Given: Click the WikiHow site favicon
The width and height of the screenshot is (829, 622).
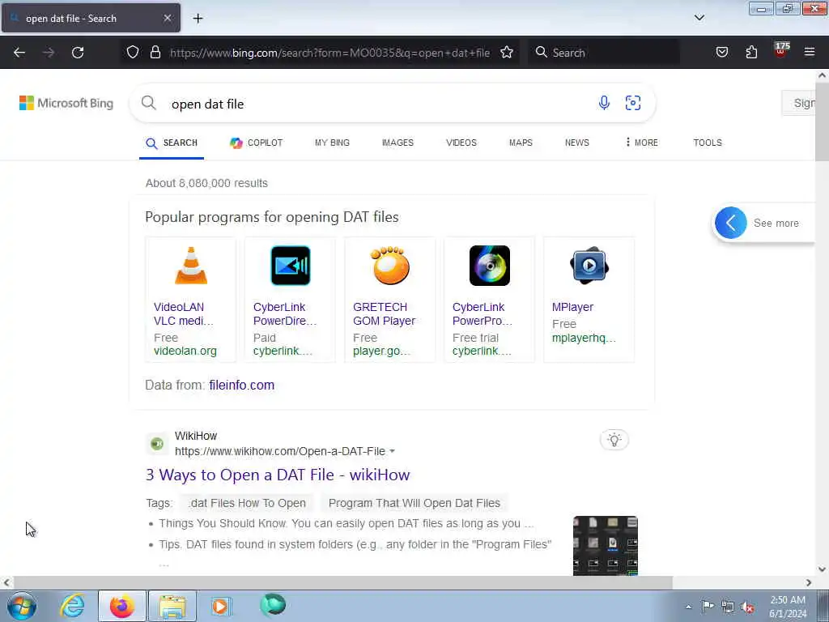Looking at the screenshot, I should click(156, 444).
